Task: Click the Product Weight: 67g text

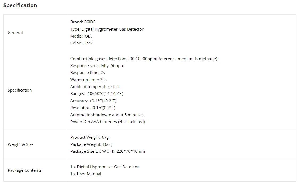Action: (x=89, y=137)
